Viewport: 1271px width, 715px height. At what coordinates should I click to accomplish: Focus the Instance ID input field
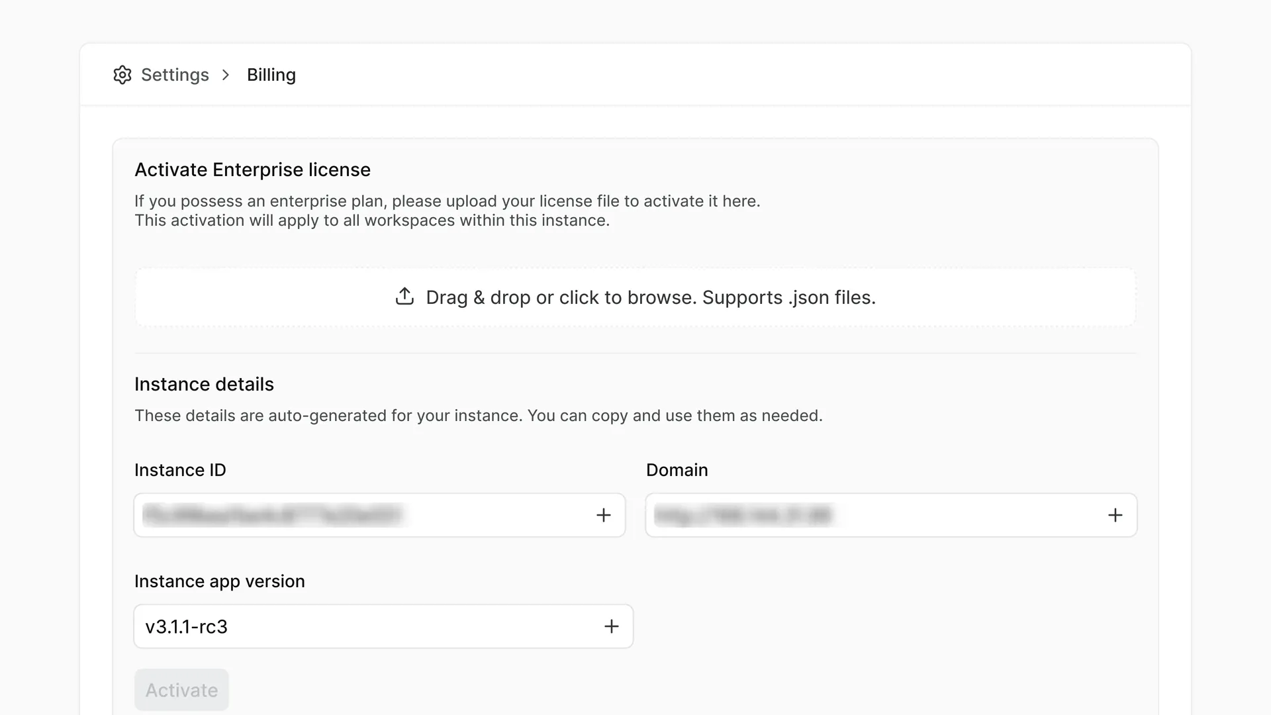[379, 515]
